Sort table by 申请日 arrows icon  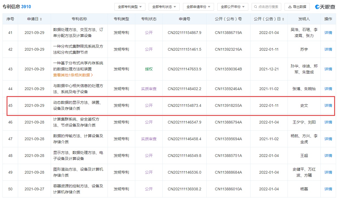tap(41, 19)
